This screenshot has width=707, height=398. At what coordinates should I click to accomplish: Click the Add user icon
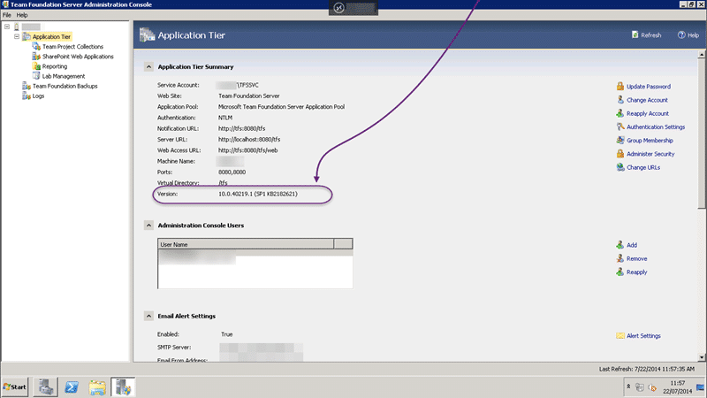(620, 245)
